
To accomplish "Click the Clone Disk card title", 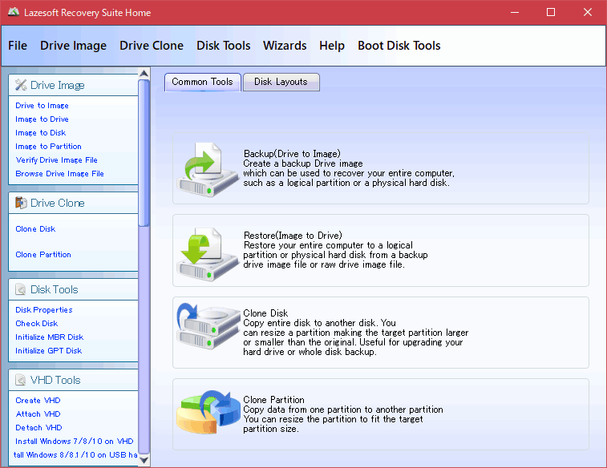I will point(265,313).
